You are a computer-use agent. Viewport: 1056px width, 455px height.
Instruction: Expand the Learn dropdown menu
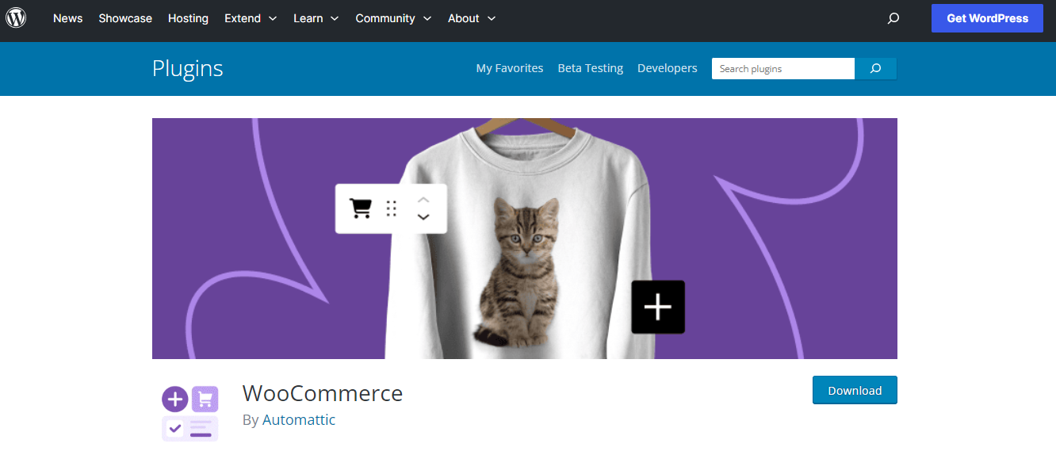(316, 18)
